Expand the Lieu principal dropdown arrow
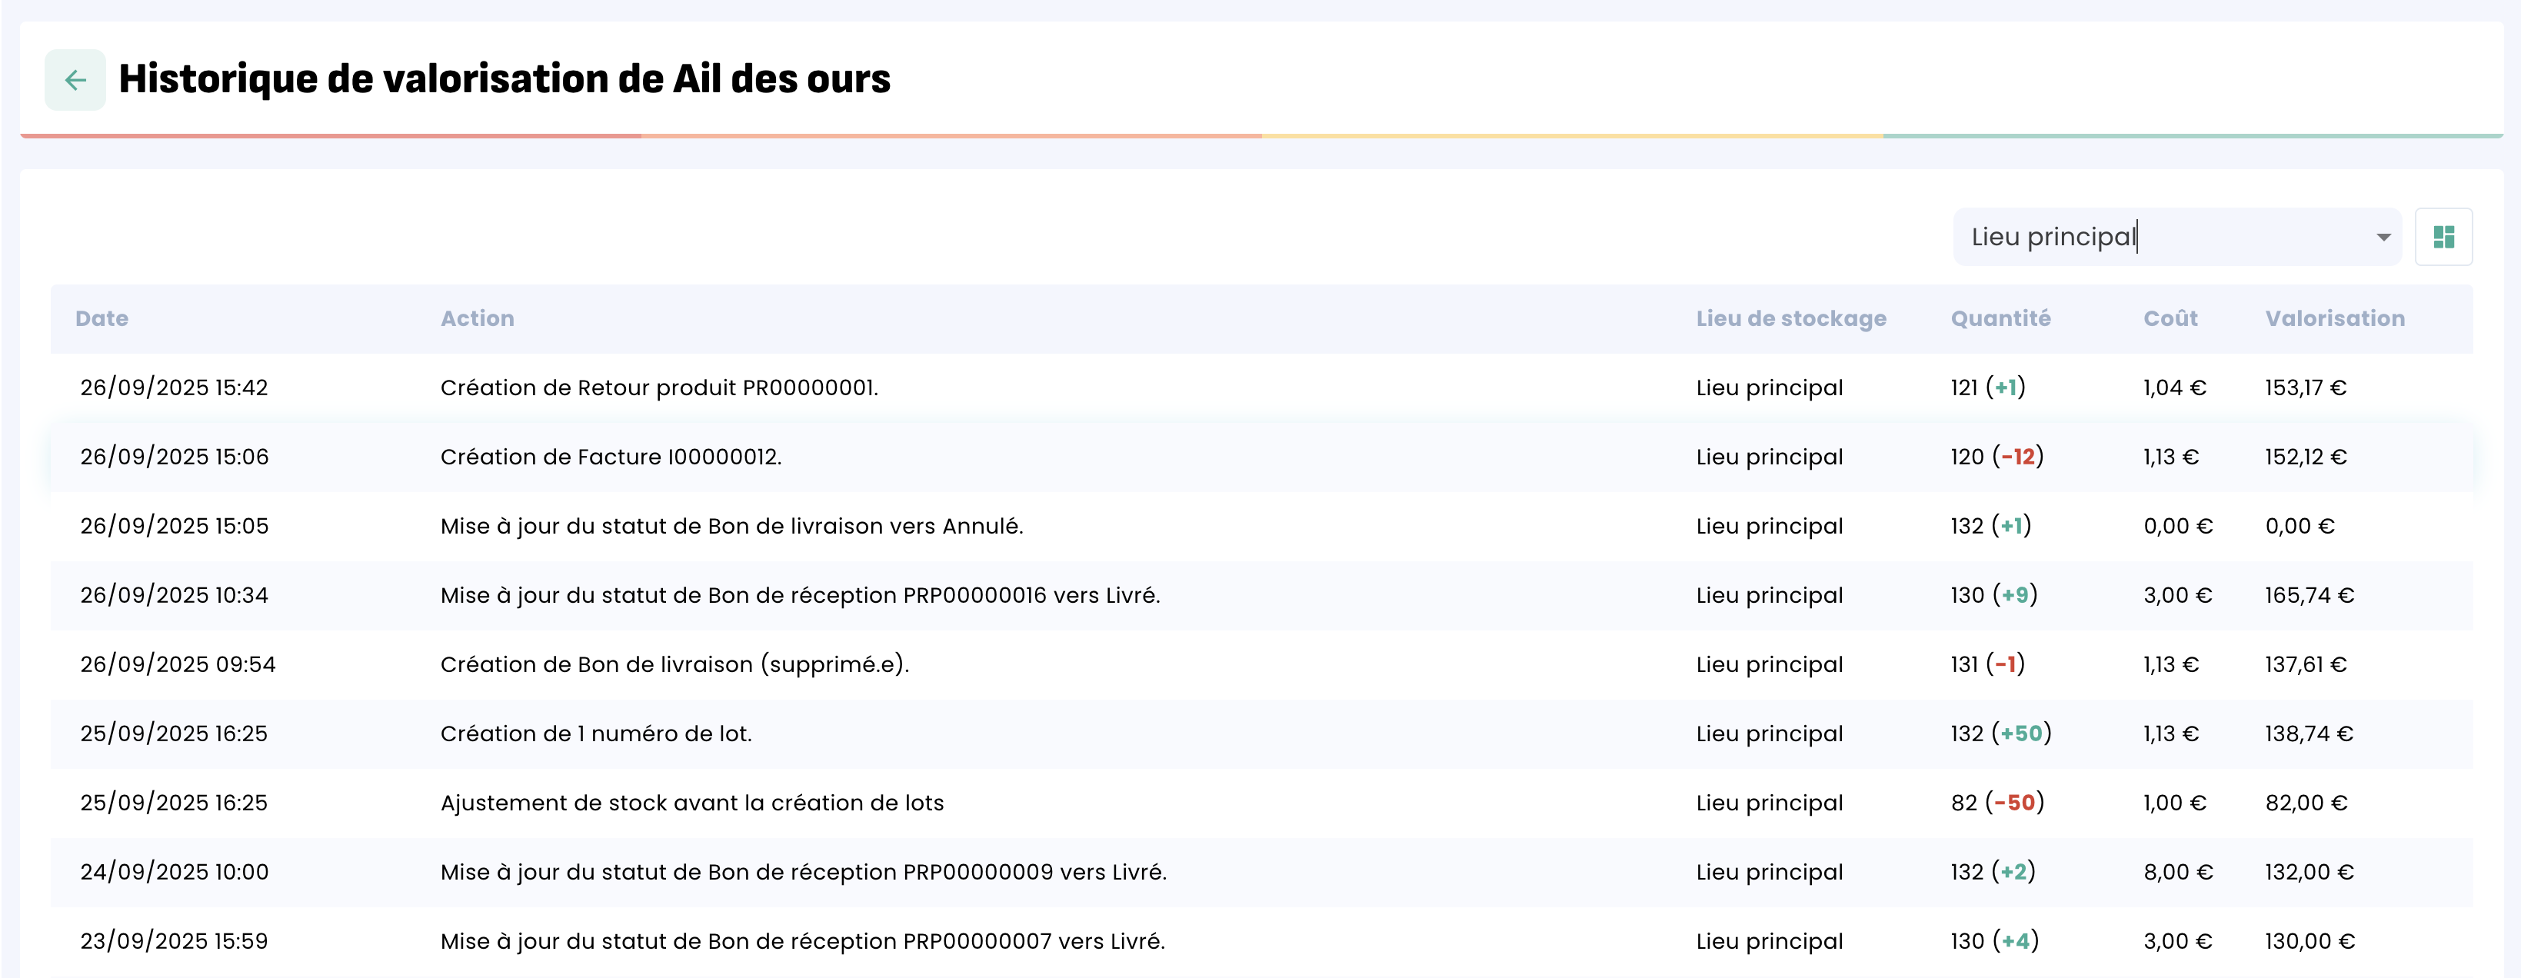The height and width of the screenshot is (978, 2521). (x=2383, y=238)
